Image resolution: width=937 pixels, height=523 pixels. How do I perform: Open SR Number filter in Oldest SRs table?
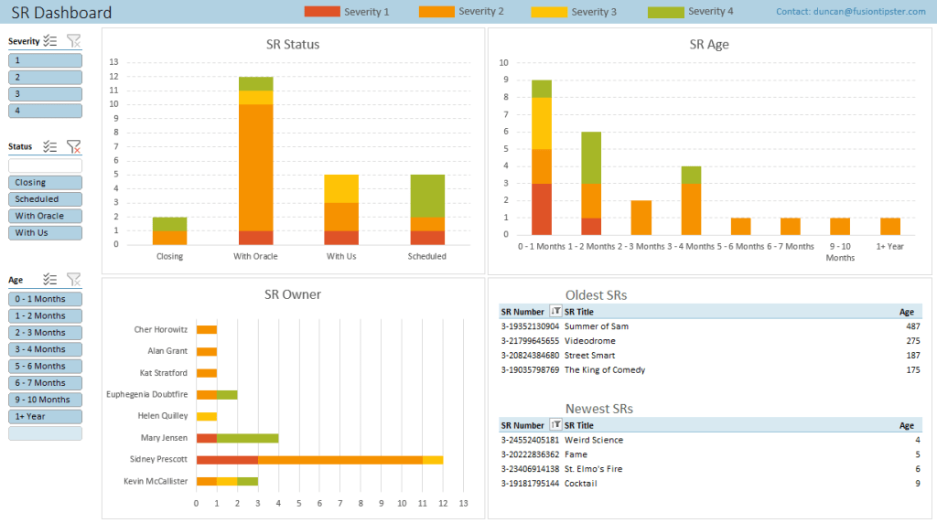[555, 312]
